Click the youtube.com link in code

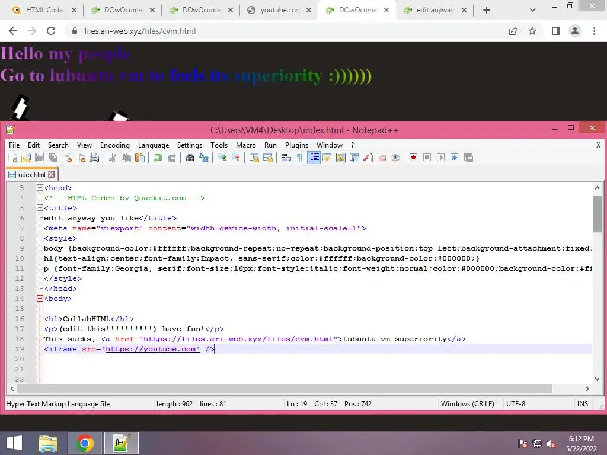tap(152, 349)
